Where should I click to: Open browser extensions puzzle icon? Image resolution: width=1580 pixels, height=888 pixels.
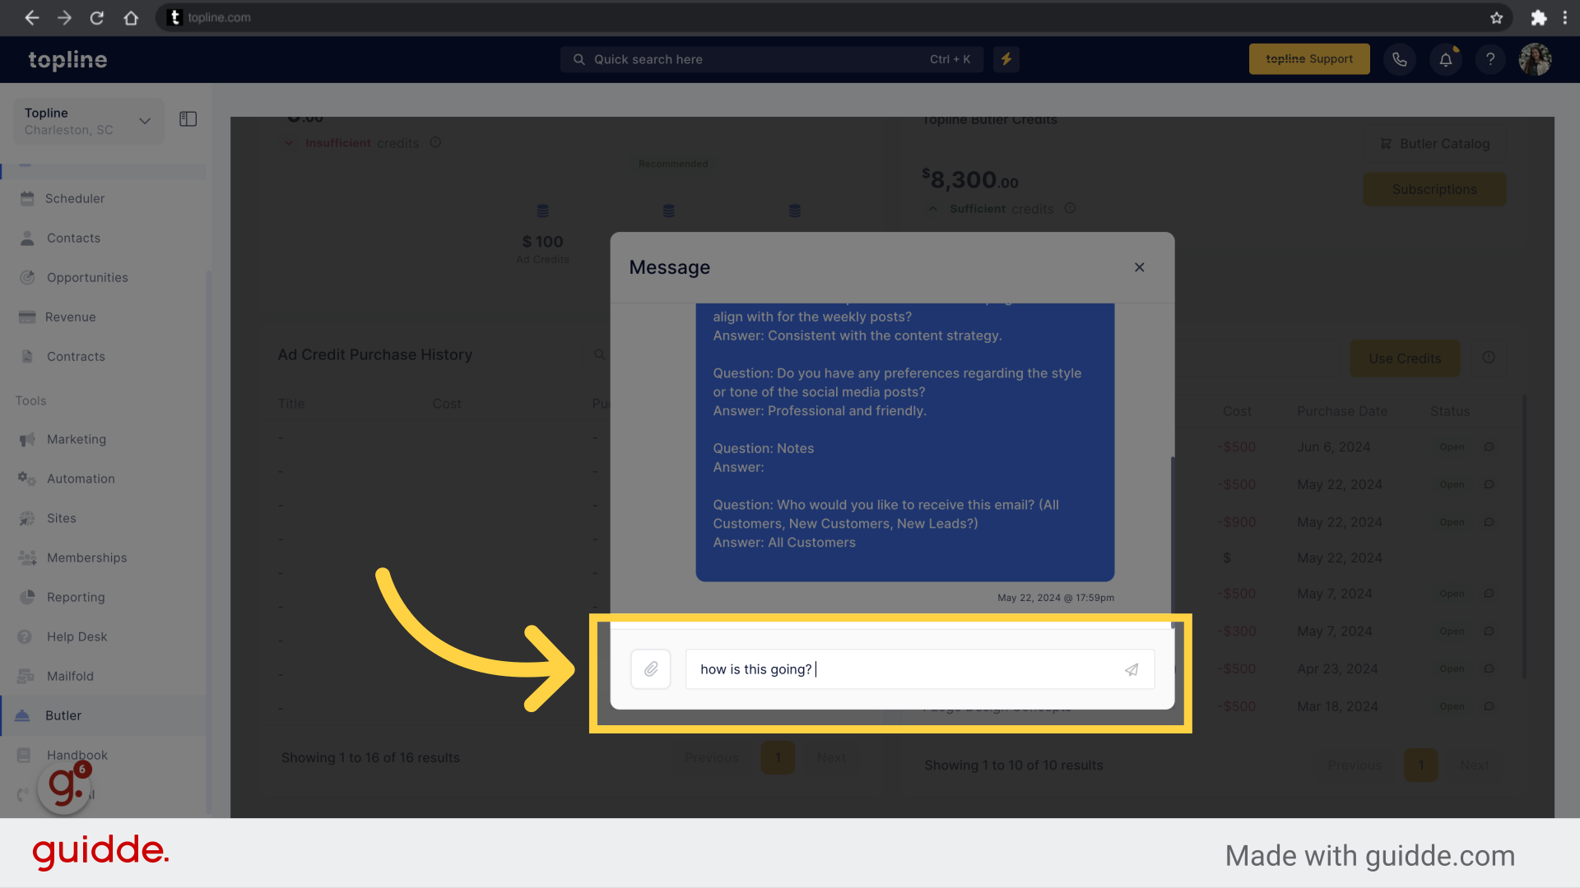point(1539,17)
